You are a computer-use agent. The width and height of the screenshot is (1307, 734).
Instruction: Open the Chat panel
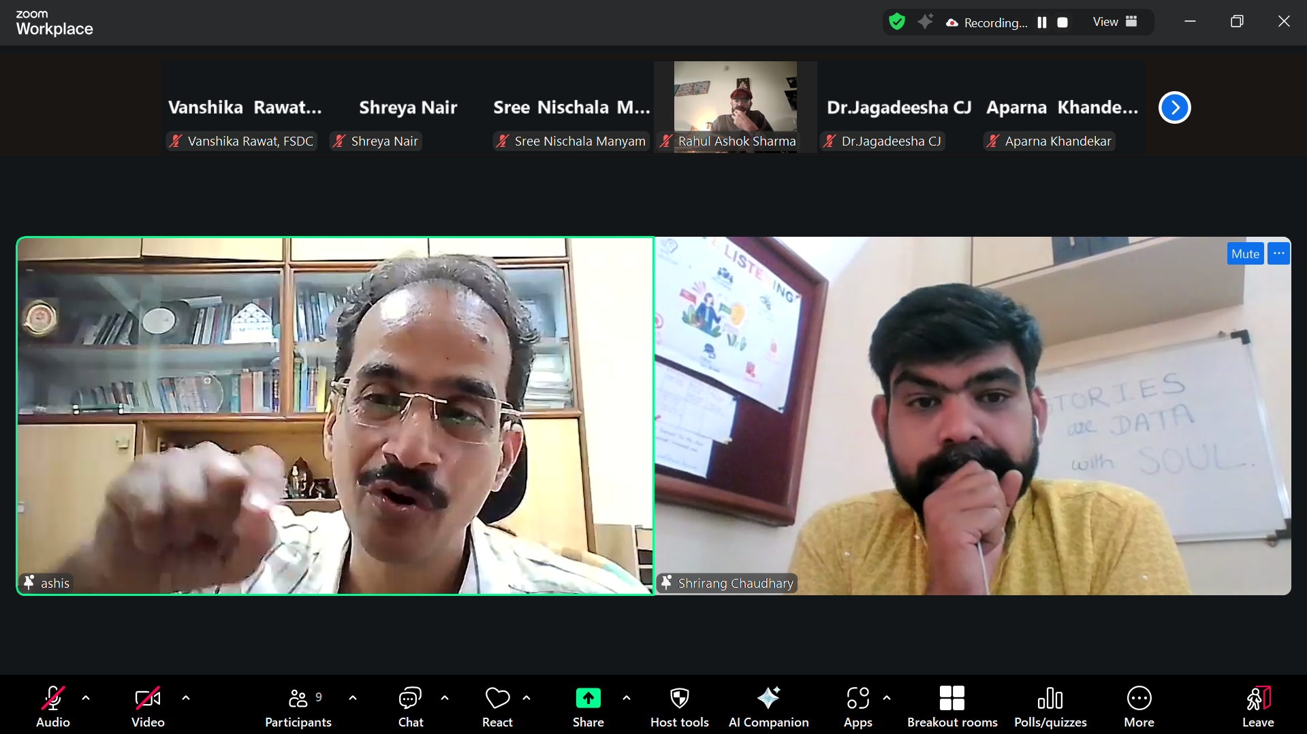[410, 705]
